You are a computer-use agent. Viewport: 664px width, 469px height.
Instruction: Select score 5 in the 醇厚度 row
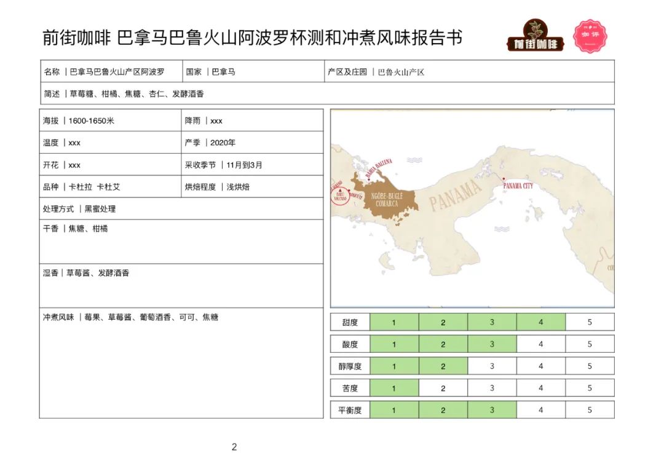click(590, 366)
